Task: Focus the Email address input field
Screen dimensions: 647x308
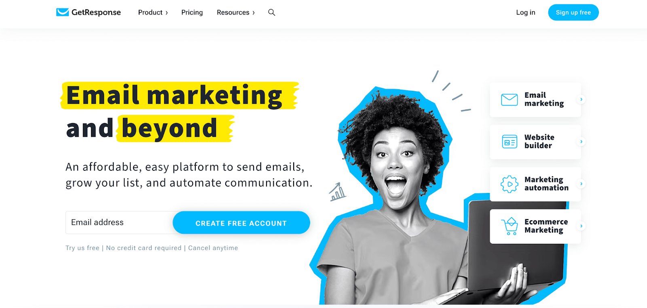Action: coord(119,222)
